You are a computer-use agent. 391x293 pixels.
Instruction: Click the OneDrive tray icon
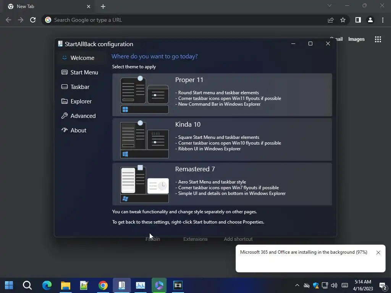[307, 285]
